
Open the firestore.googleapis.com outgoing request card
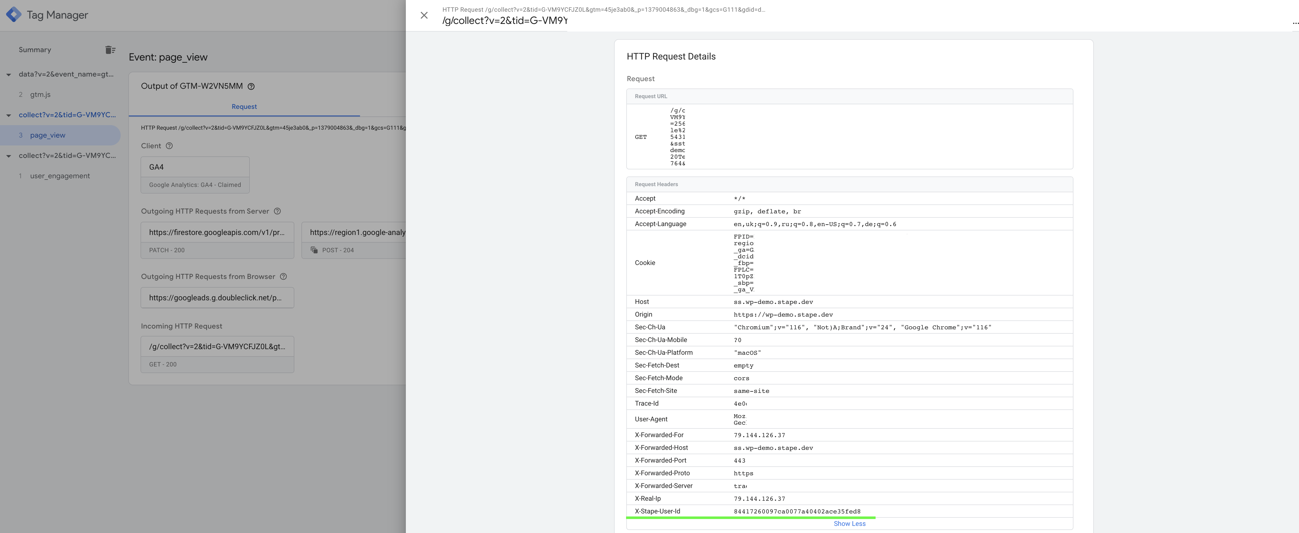click(x=217, y=240)
